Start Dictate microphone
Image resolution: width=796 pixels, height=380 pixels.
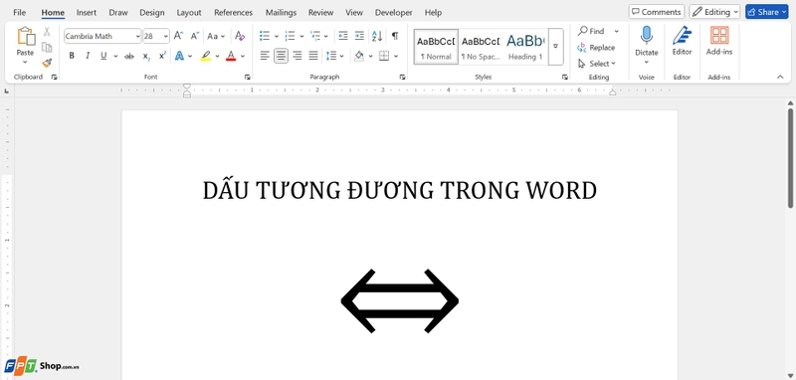[646, 35]
